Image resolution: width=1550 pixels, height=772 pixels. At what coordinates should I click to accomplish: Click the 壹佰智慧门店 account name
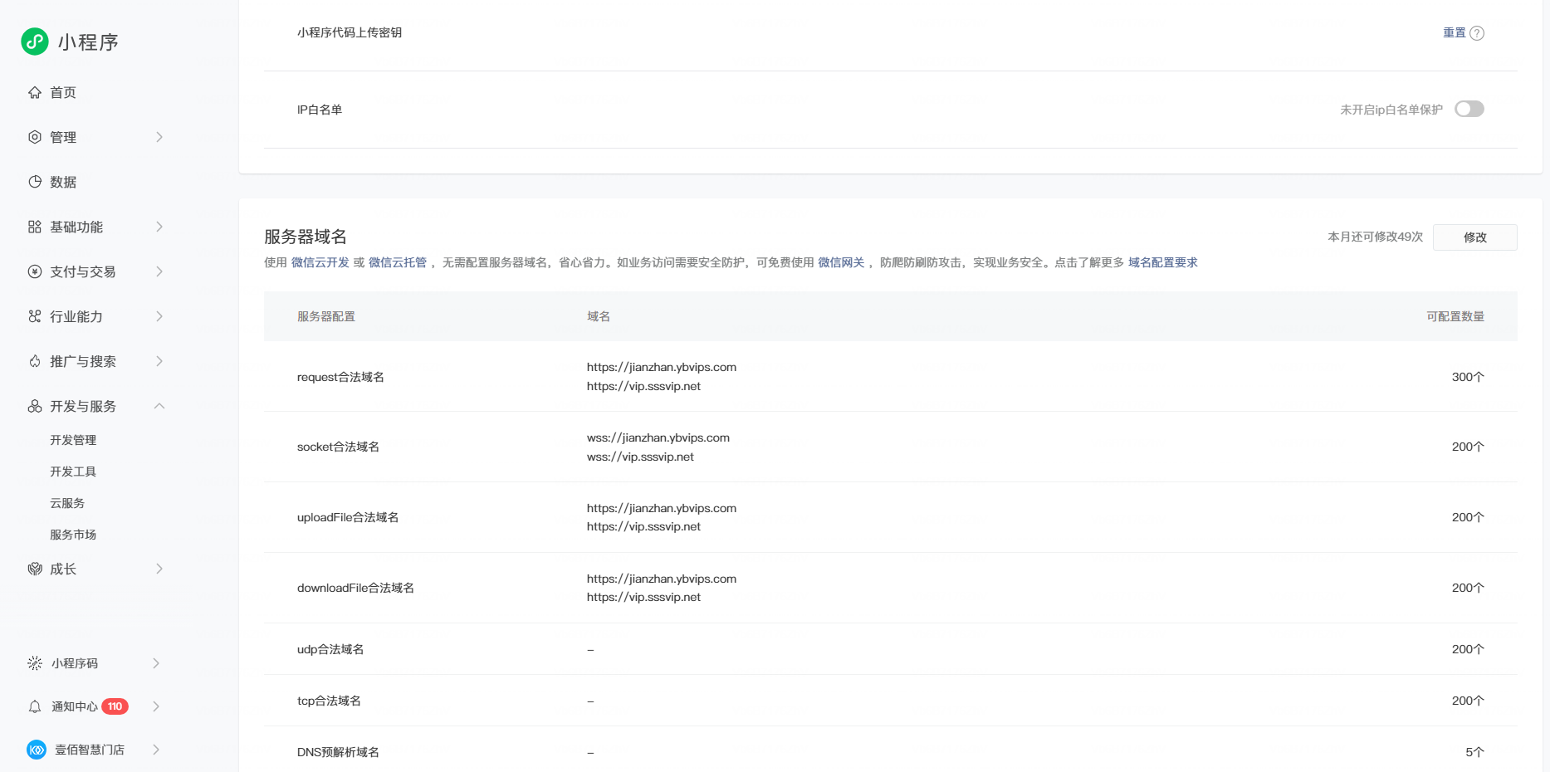click(90, 750)
